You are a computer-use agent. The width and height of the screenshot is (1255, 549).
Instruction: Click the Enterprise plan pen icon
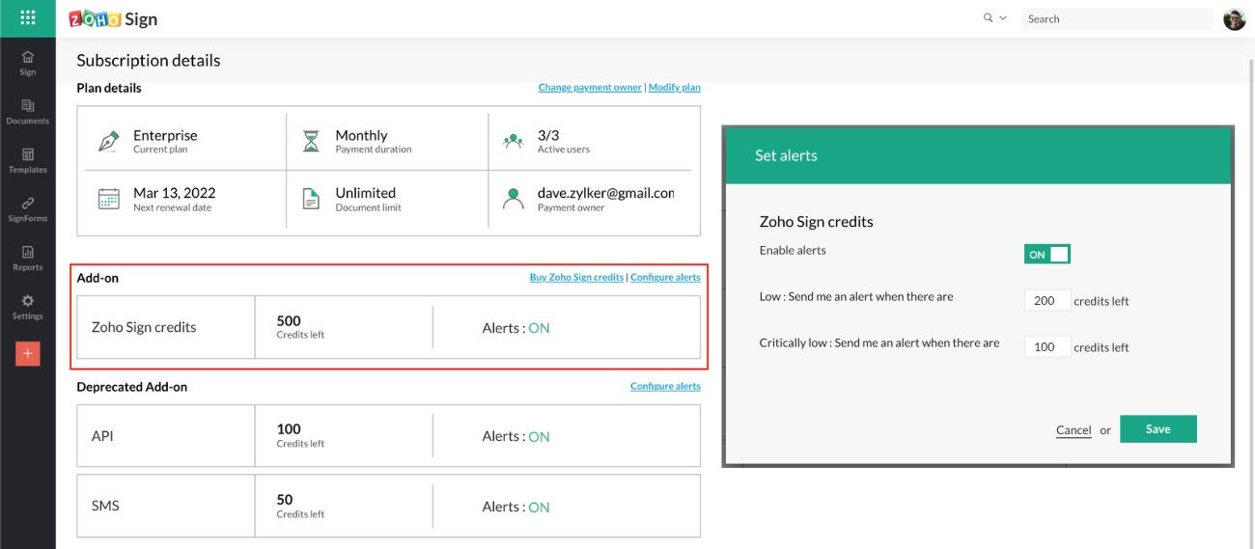108,142
